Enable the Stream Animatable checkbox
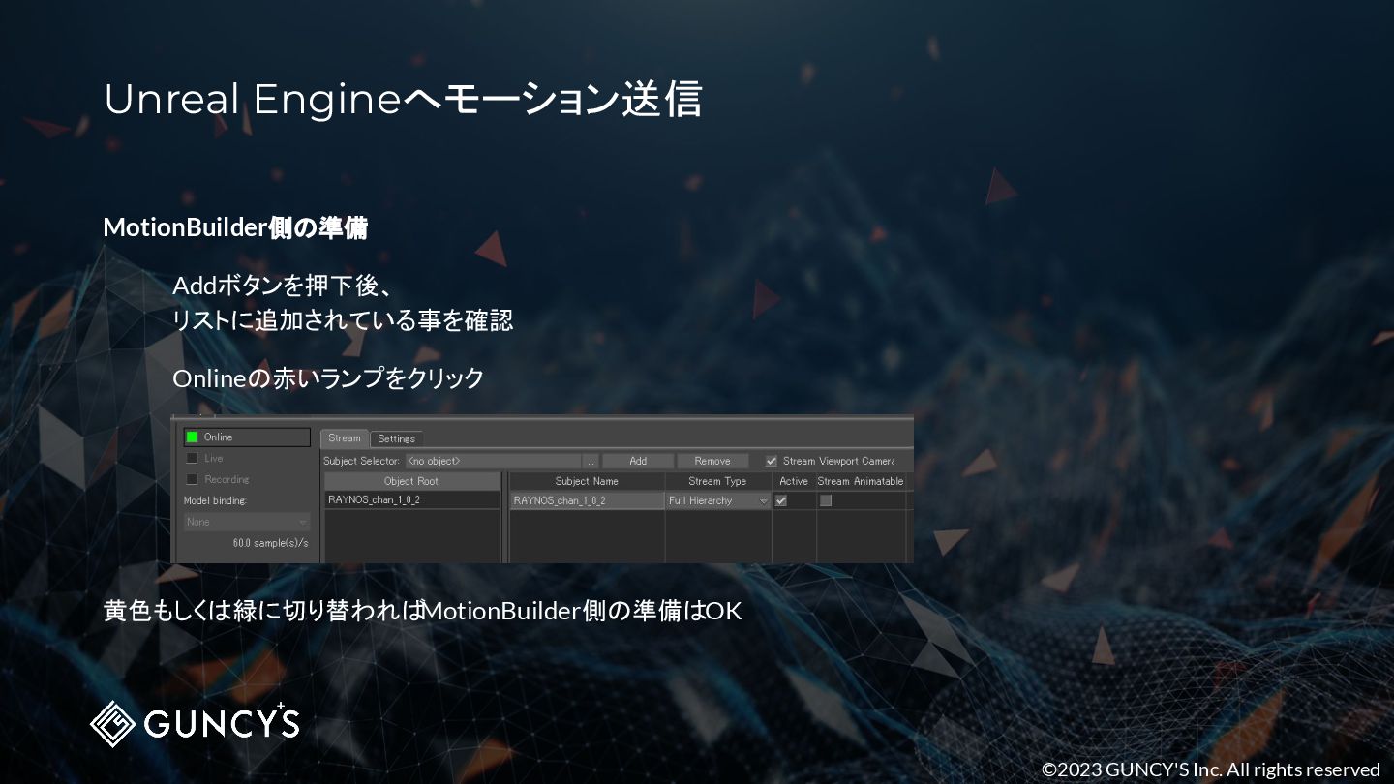 click(826, 501)
